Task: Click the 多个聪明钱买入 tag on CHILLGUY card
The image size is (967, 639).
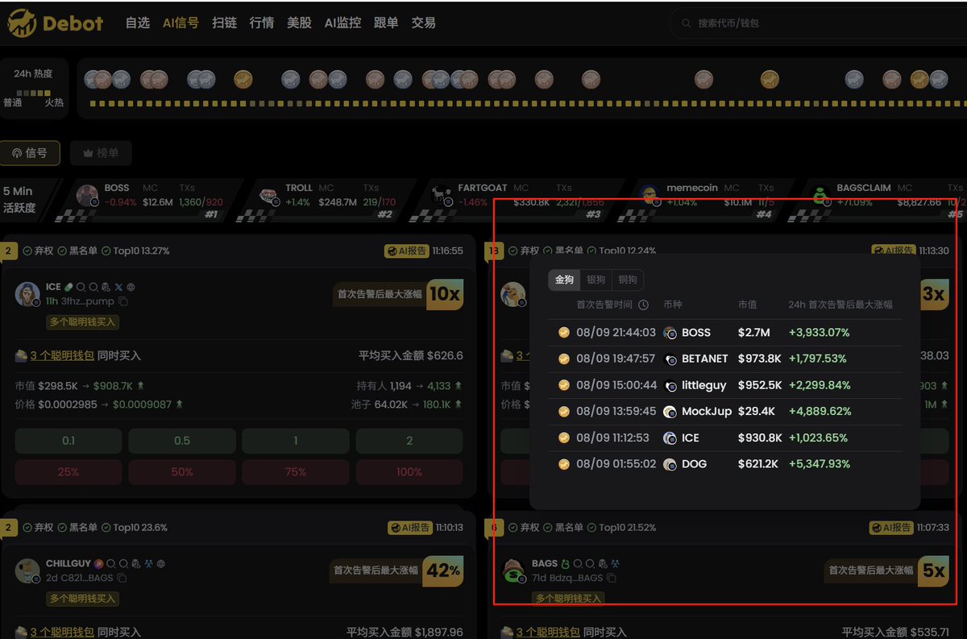Action: (83, 599)
